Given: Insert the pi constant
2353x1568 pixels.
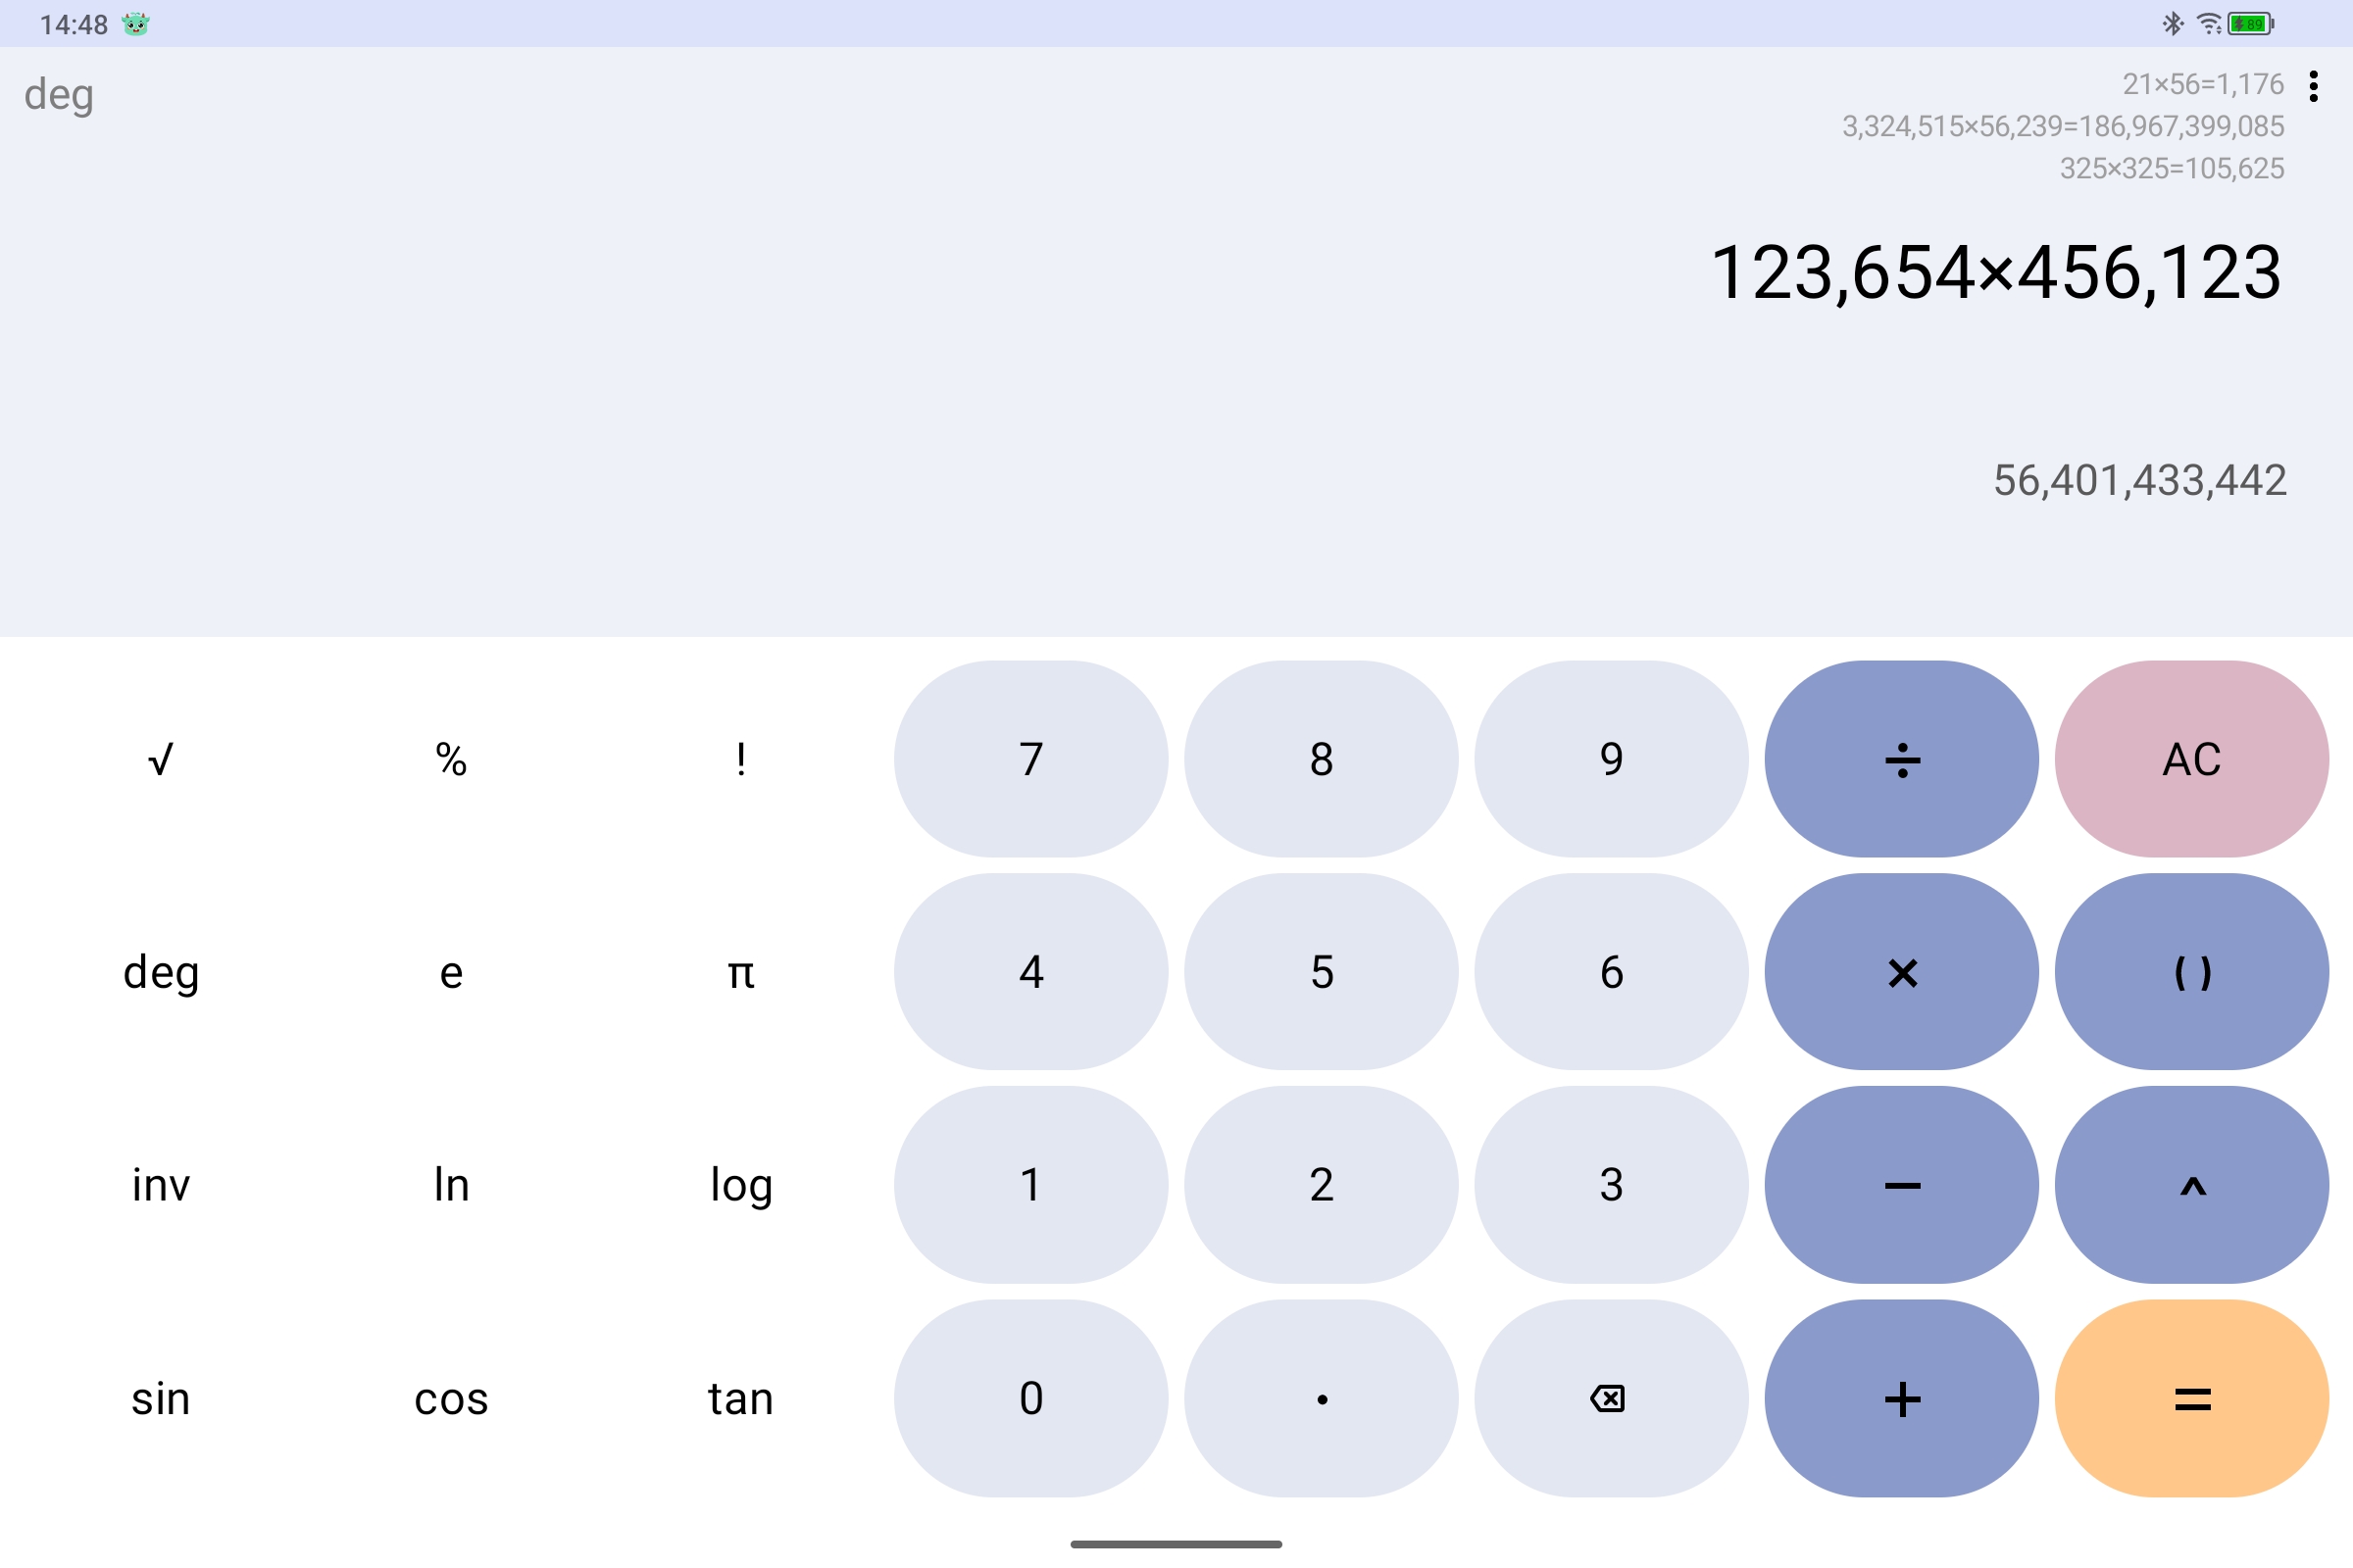Looking at the screenshot, I should click(741, 972).
